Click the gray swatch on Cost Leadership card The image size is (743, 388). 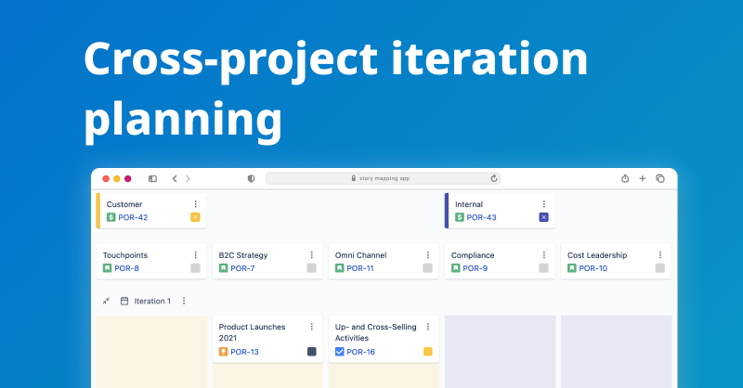tap(660, 268)
